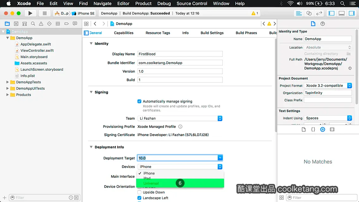Select the Standard editor button
This screenshot has width=359, height=202.
(299, 13)
